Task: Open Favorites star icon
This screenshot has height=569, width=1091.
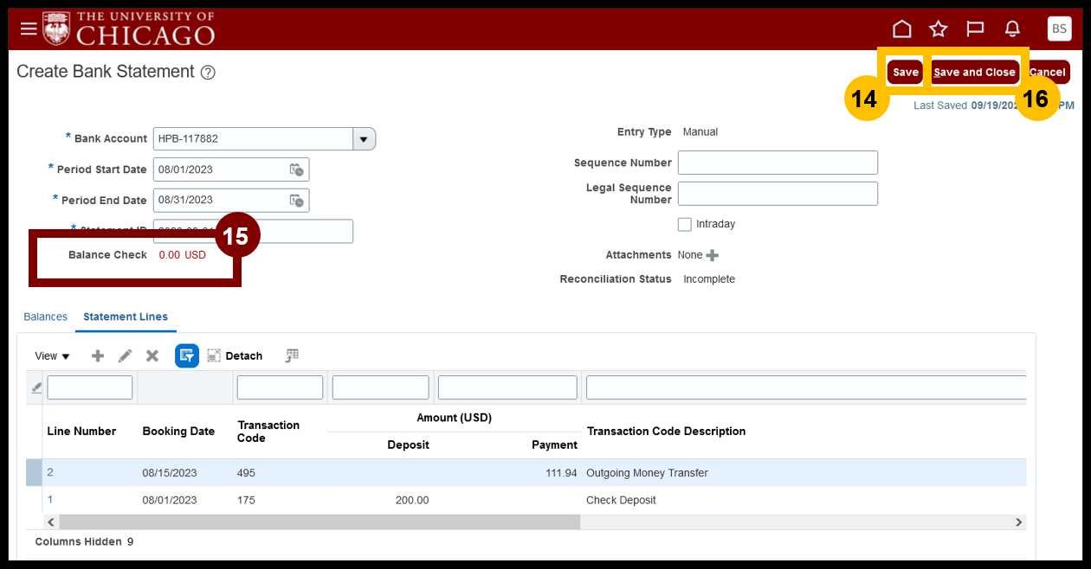Action: [939, 29]
